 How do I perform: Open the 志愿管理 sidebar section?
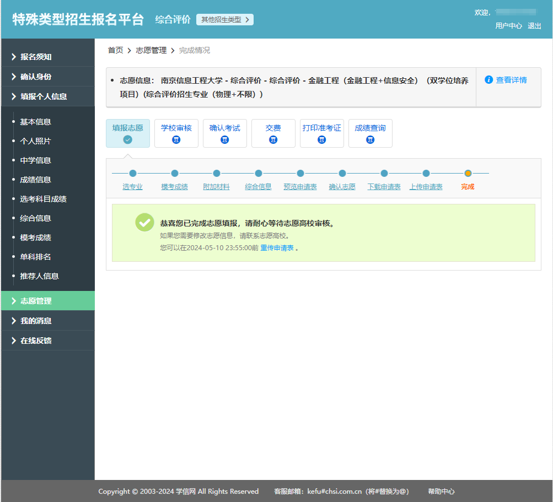click(48, 301)
